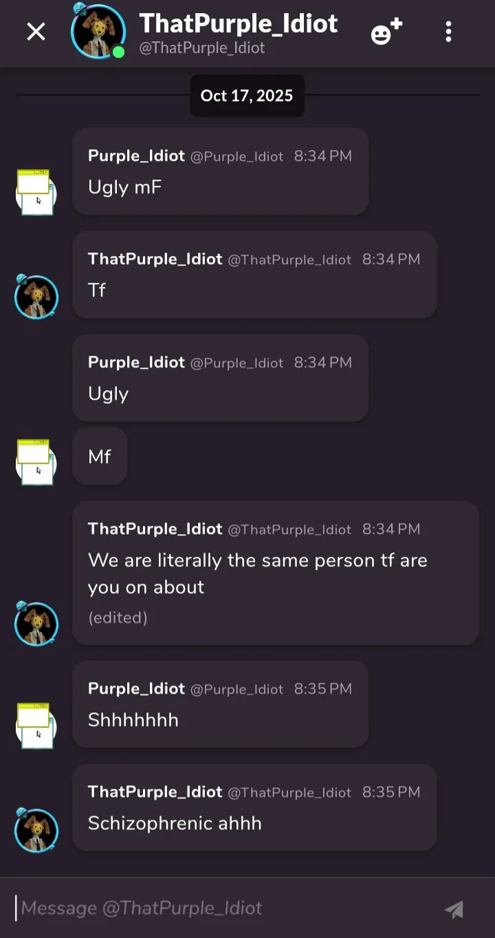
Task: Click the ThatPurple_Idiot title in the header
Action: coord(239,24)
